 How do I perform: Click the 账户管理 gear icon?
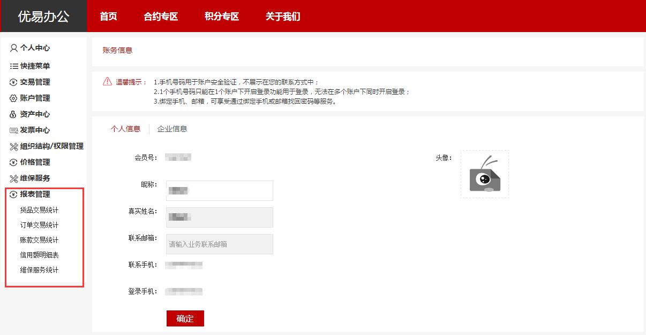[x=14, y=98]
